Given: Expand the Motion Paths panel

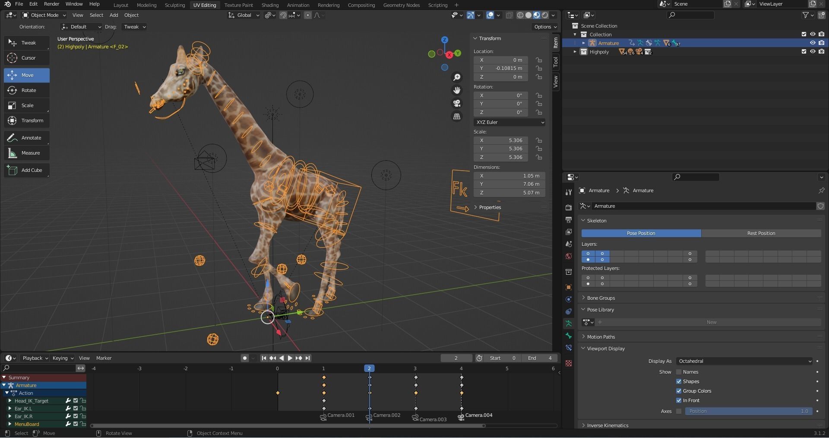Looking at the screenshot, I should 601,337.
